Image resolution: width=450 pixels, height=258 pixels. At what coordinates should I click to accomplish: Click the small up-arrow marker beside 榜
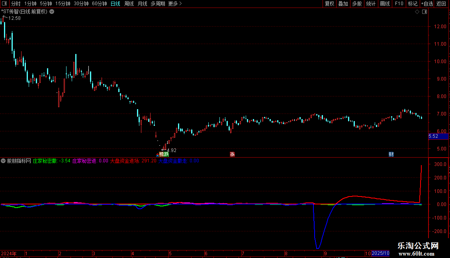tap(157, 155)
